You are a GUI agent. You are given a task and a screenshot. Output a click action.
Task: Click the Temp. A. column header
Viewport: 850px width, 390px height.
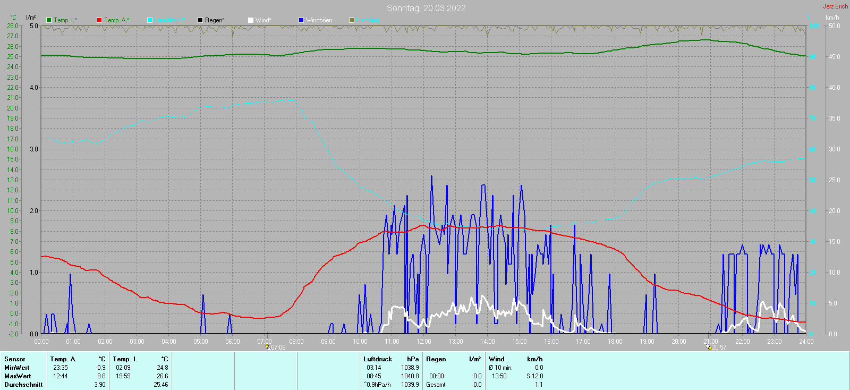coord(64,359)
